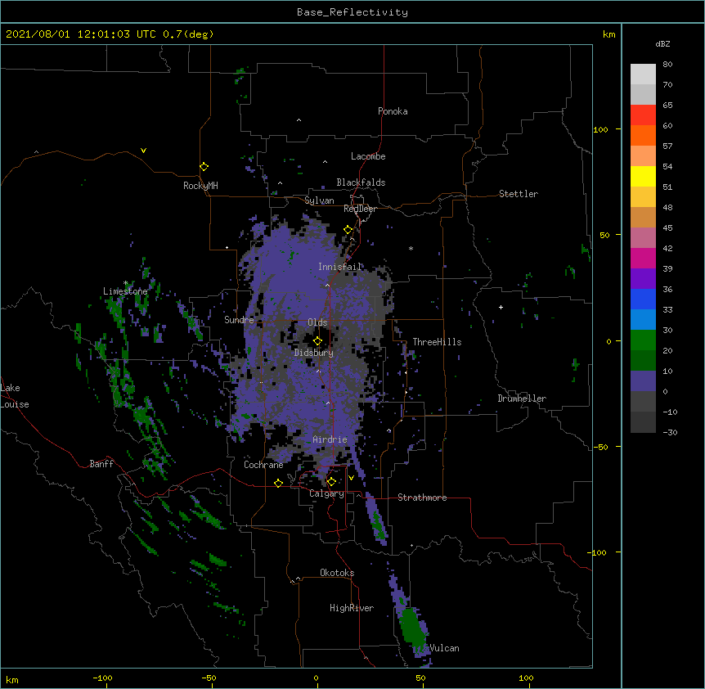Click the yellow marker next to RockyMH

click(204, 167)
